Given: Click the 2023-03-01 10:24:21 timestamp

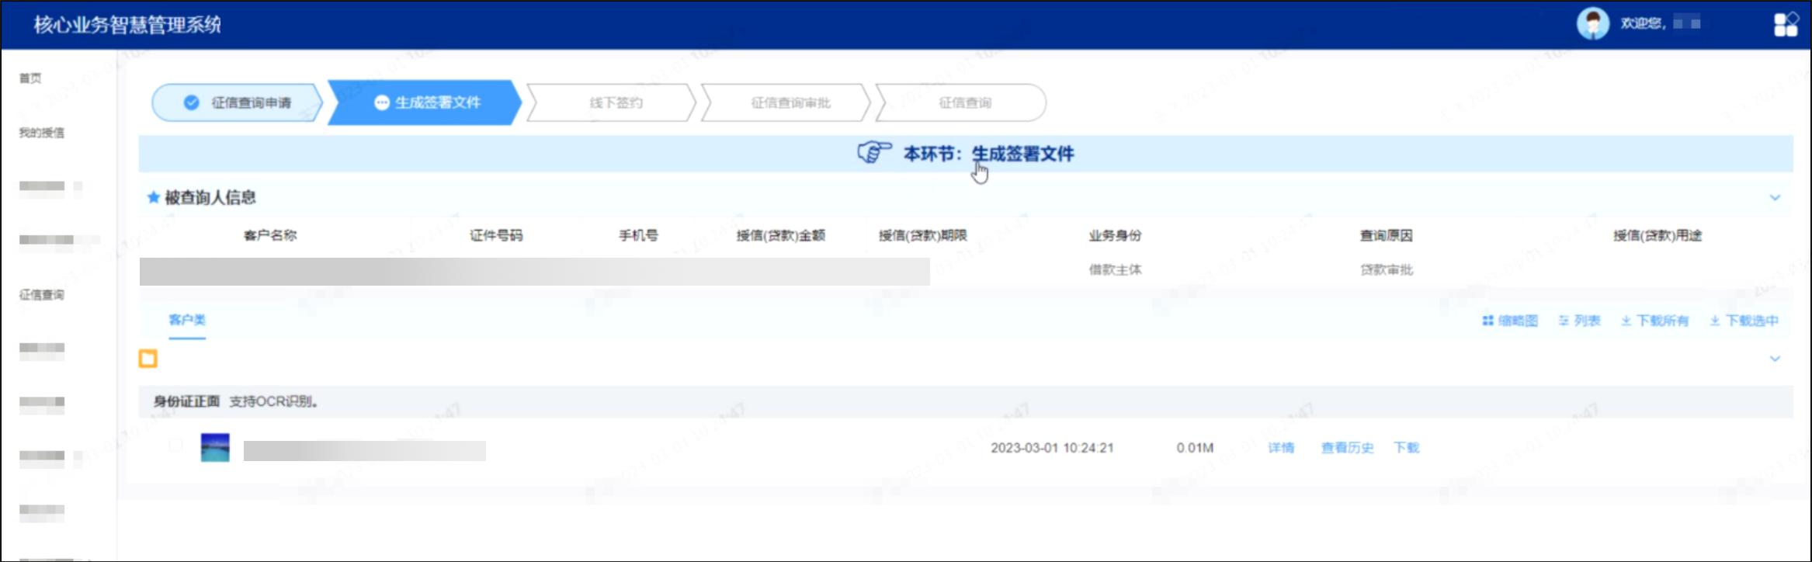Looking at the screenshot, I should point(1052,448).
